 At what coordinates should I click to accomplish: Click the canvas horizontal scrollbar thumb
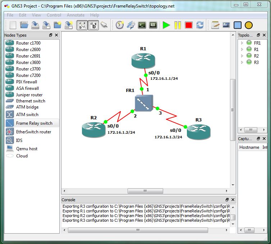(x=145, y=191)
